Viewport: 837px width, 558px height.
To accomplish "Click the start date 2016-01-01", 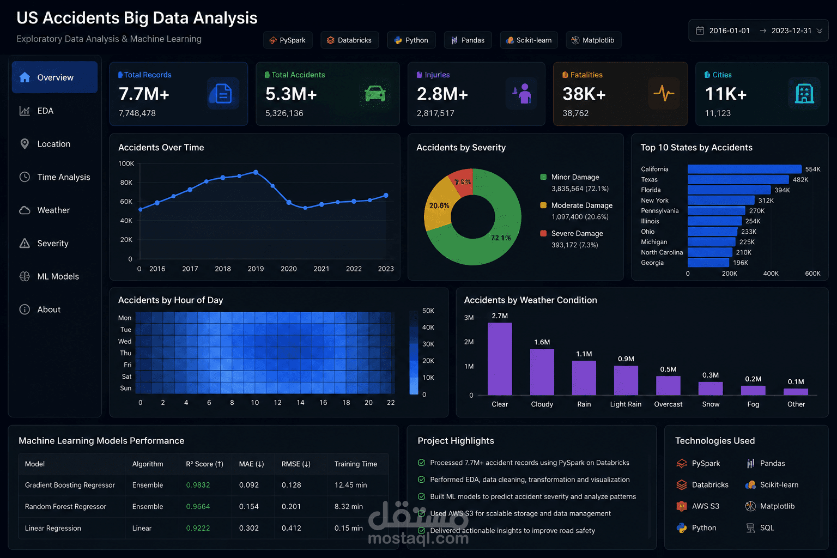I will (x=730, y=31).
